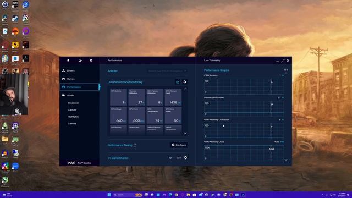Click the Performance Tuning help question mark
The height and width of the screenshot is (198, 352).
tap(135, 145)
